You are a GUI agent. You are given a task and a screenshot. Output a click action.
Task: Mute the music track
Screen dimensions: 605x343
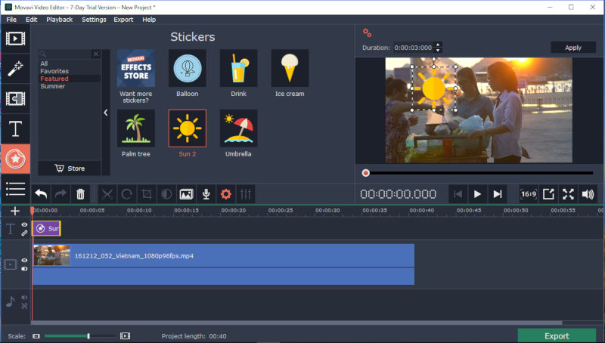(24, 297)
